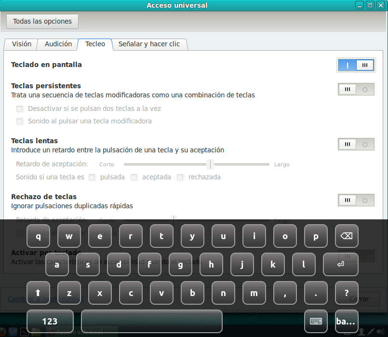Tap the 'a' key on the on-screen keyboard
The width and height of the screenshot is (388, 337).
(x=57, y=264)
